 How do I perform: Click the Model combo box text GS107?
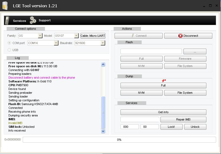[59, 36]
